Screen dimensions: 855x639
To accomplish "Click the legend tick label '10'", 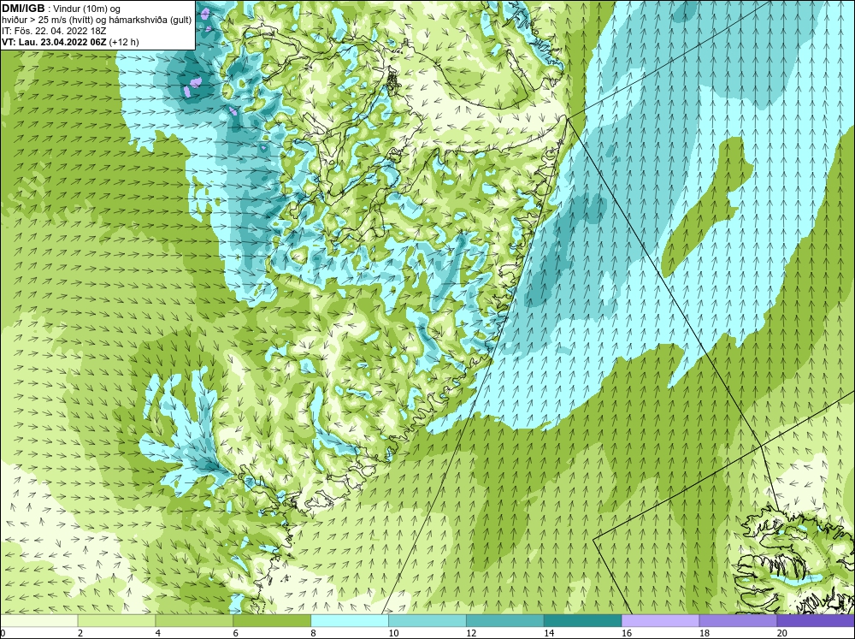I will click(x=393, y=633).
